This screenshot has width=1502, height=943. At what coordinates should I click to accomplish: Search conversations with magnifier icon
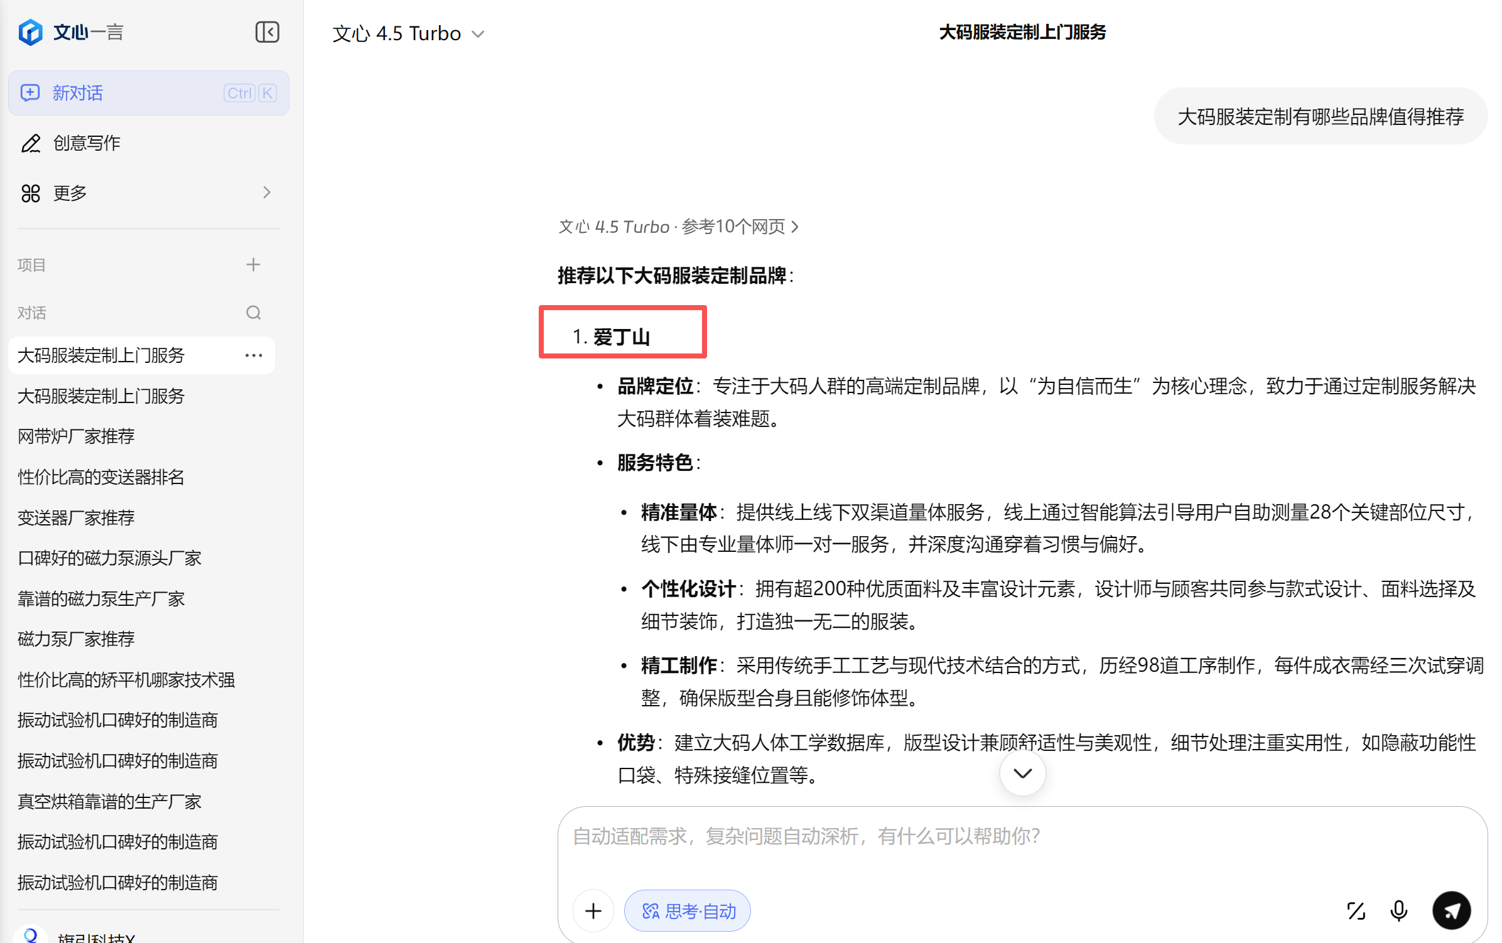coord(253,313)
